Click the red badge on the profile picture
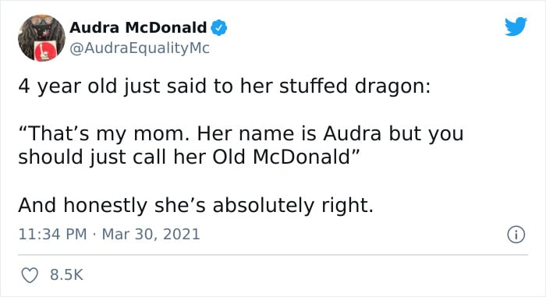Image resolution: width=546 pixels, height=297 pixels. pos(43,51)
